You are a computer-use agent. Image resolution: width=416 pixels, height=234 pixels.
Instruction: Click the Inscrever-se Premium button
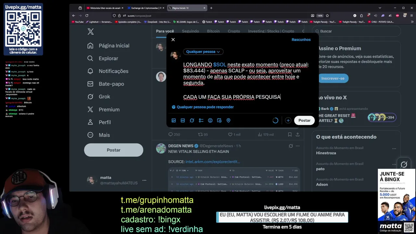tap(333, 78)
